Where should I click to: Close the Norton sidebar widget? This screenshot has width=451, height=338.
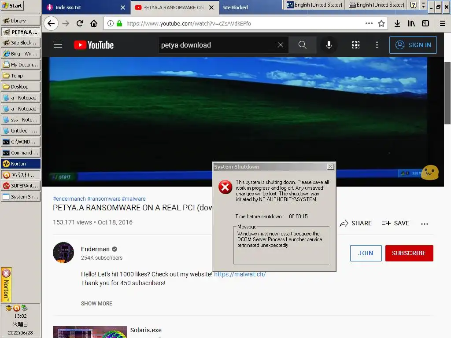[6, 273]
